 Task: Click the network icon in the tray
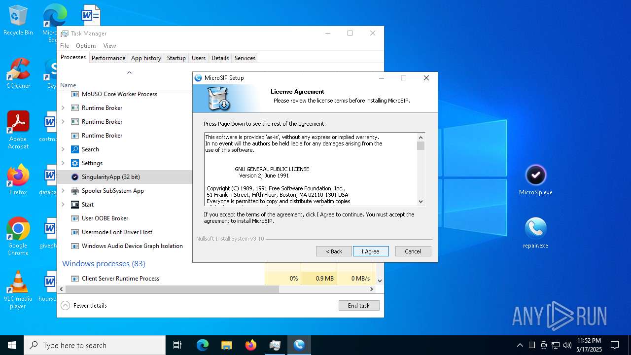coord(556,345)
